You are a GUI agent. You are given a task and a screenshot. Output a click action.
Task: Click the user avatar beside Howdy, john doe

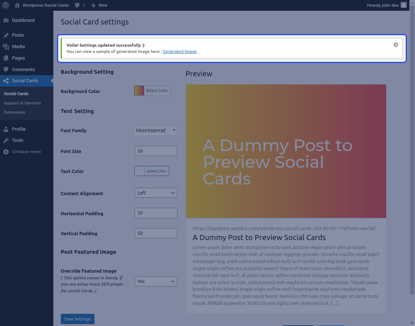404,5
